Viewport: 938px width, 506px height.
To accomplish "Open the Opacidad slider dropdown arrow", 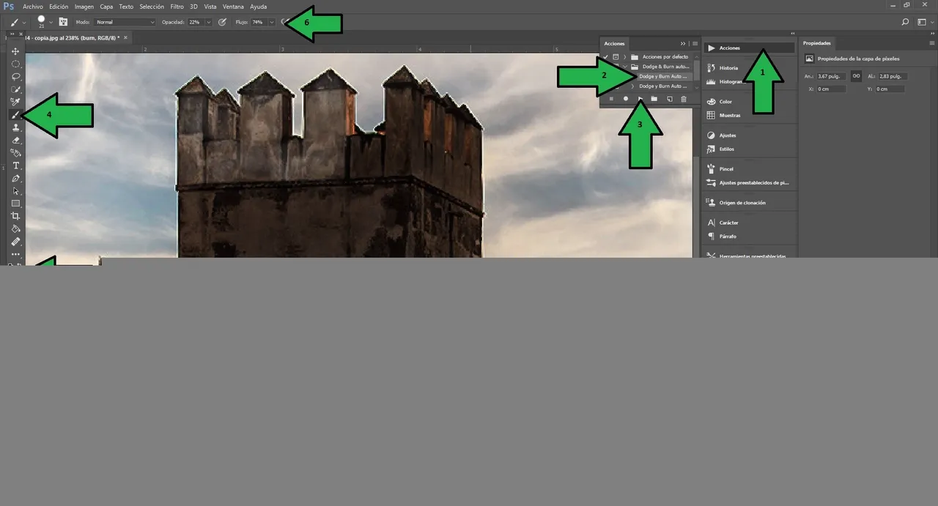I will [209, 22].
